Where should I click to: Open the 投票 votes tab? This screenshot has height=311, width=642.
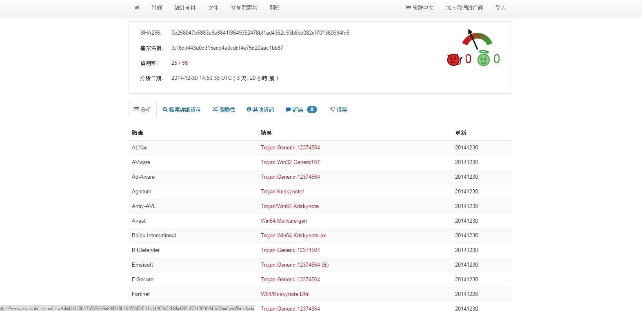point(339,110)
